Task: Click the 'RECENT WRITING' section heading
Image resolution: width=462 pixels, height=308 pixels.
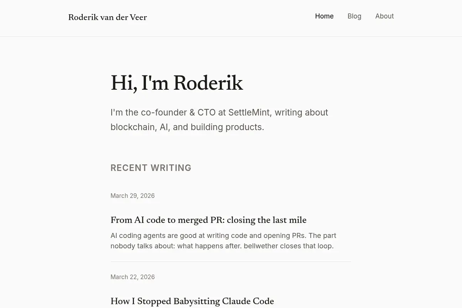Action: click(x=151, y=168)
